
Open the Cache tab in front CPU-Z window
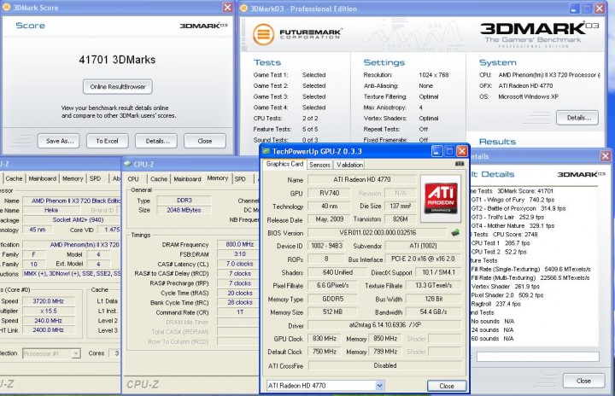(159, 178)
